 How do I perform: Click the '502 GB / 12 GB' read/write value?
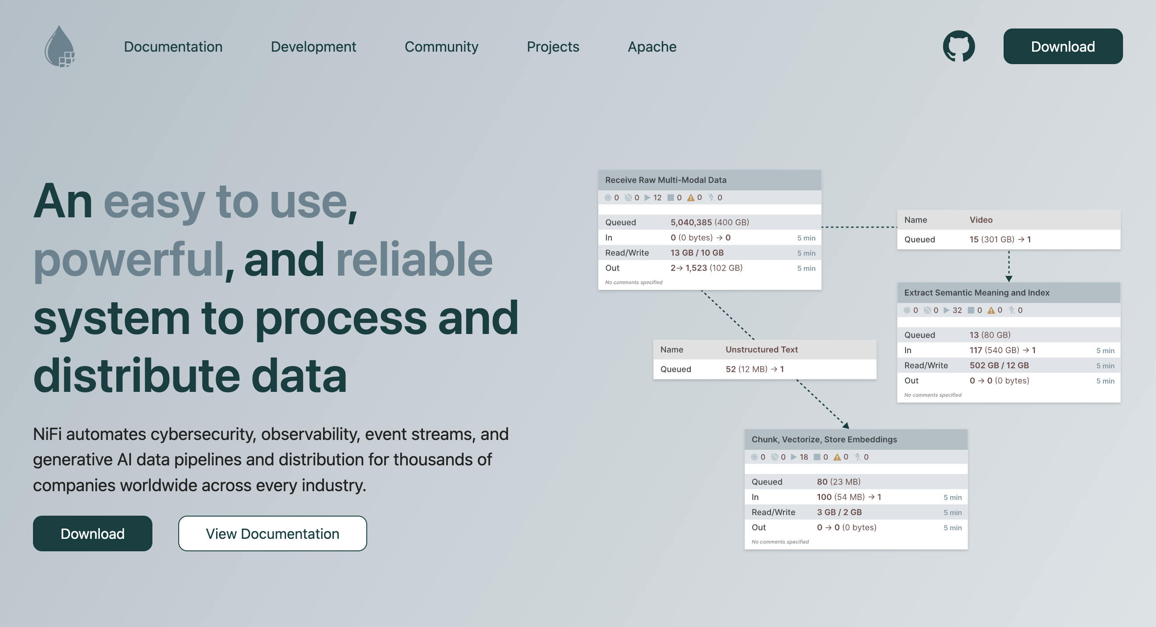tap(999, 366)
